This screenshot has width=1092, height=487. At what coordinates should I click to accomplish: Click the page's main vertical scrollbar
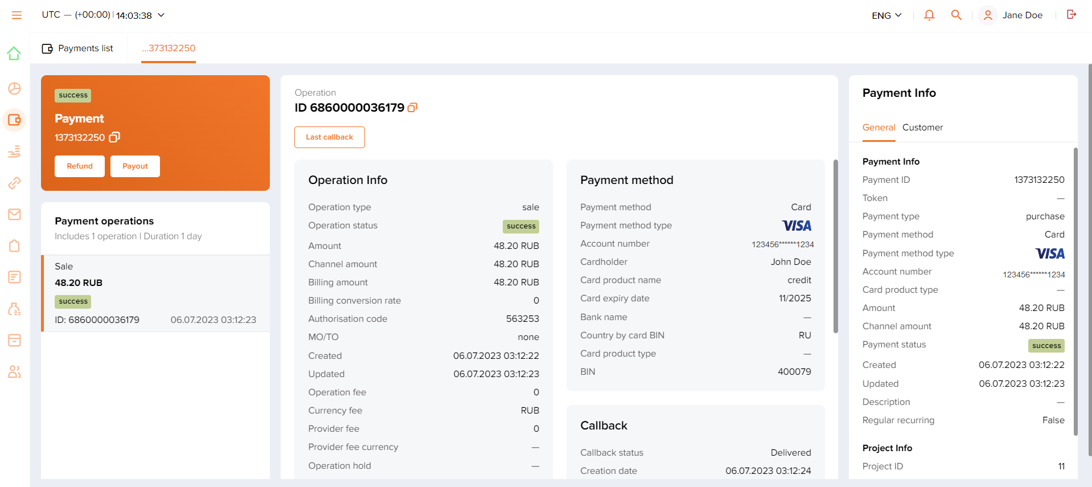point(1089,259)
